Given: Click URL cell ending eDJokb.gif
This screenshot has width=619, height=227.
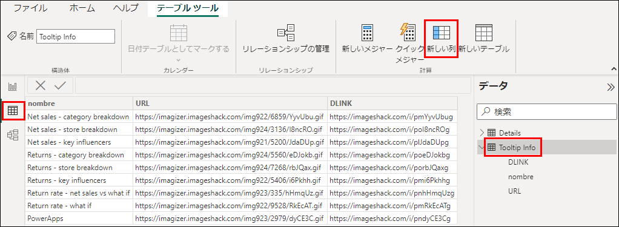Looking at the screenshot, I should coord(230,155).
